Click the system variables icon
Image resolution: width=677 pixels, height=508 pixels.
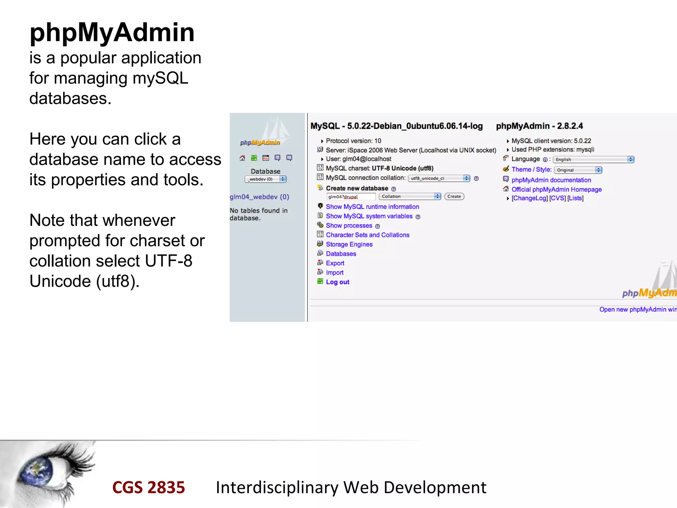[x=320, y=215]
